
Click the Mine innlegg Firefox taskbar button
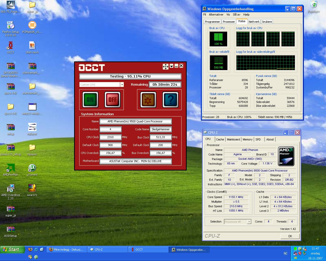[67, 250]
